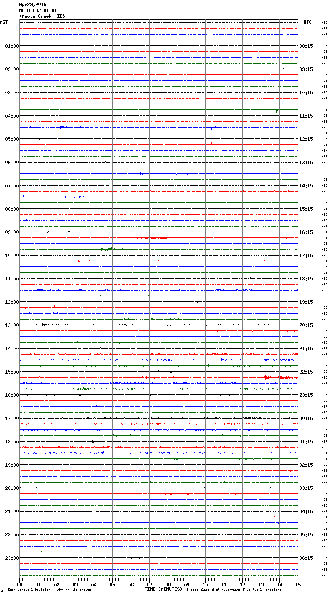The height and width of the screenshot is (595, 329).
Task: Click the MST timezone column header
Action: (4, 22)
